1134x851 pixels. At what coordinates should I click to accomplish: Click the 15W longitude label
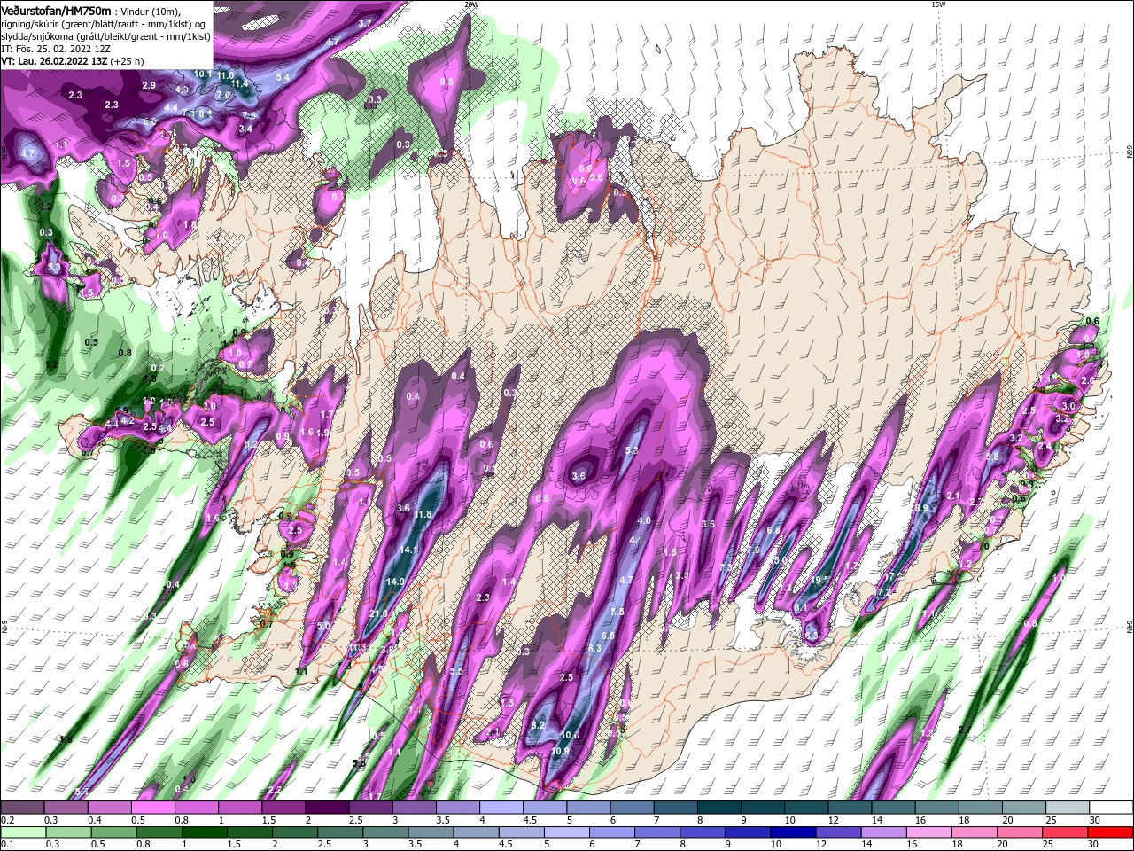(x=938, y=4)
